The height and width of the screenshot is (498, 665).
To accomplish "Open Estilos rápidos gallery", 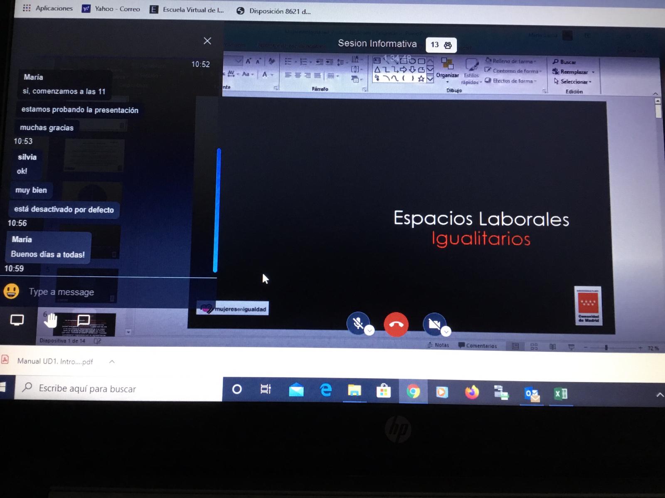I will point(471,71).
